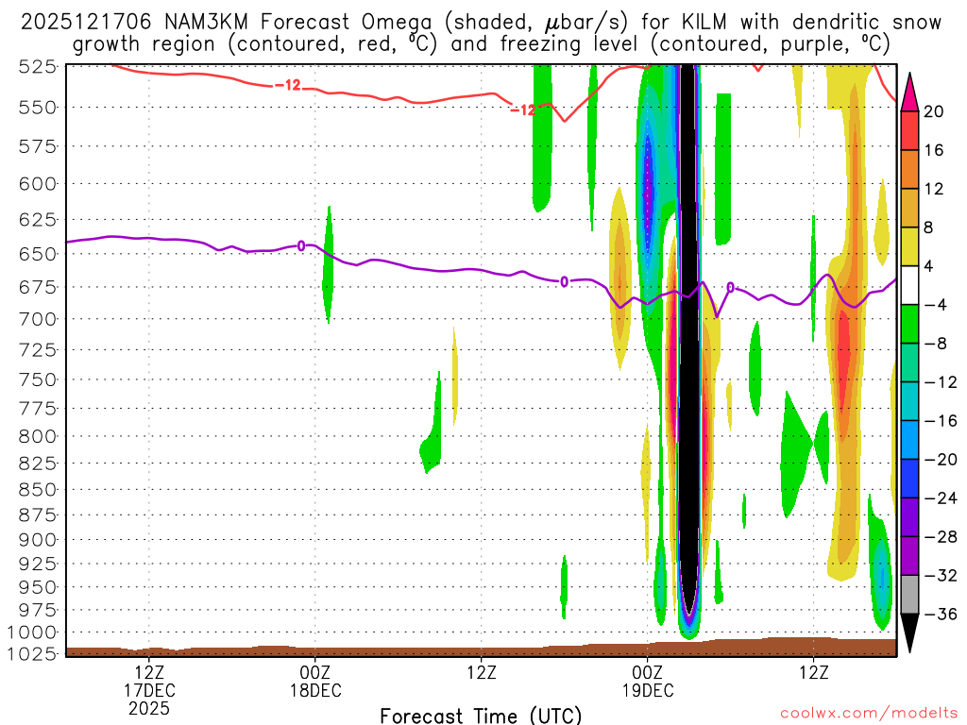Click the black arrow below the color bar

pos(909,633)
